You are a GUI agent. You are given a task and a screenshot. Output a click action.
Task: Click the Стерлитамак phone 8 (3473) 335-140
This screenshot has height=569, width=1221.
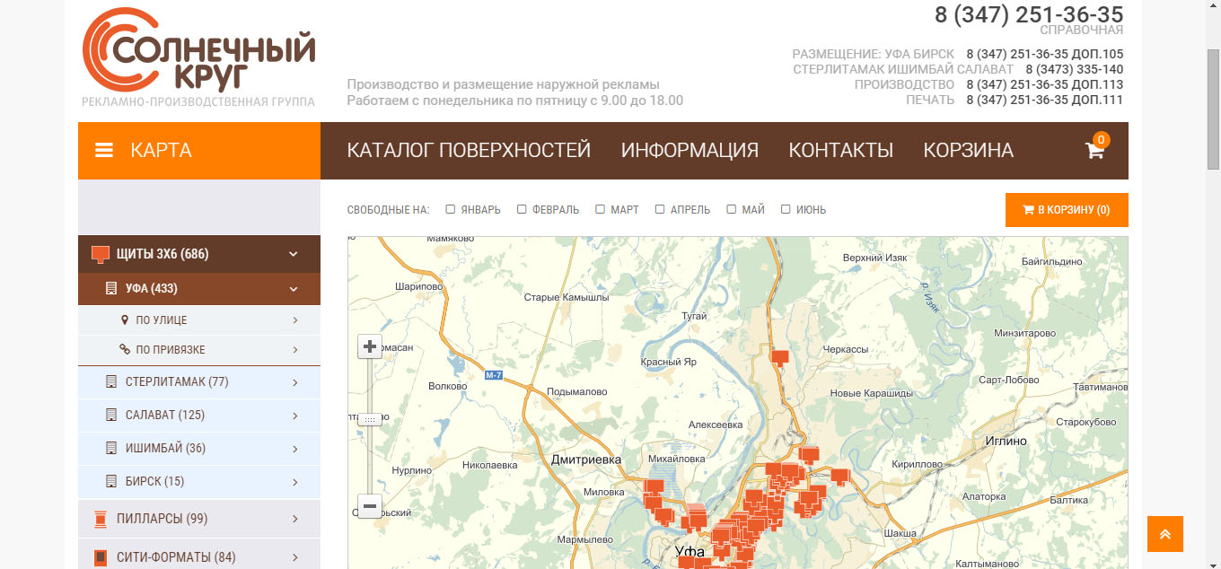pyautogui.click(x=1074, y=69)
